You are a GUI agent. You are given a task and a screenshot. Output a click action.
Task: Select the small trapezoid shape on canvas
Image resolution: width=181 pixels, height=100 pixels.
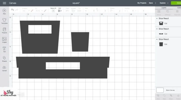point(80,42)
